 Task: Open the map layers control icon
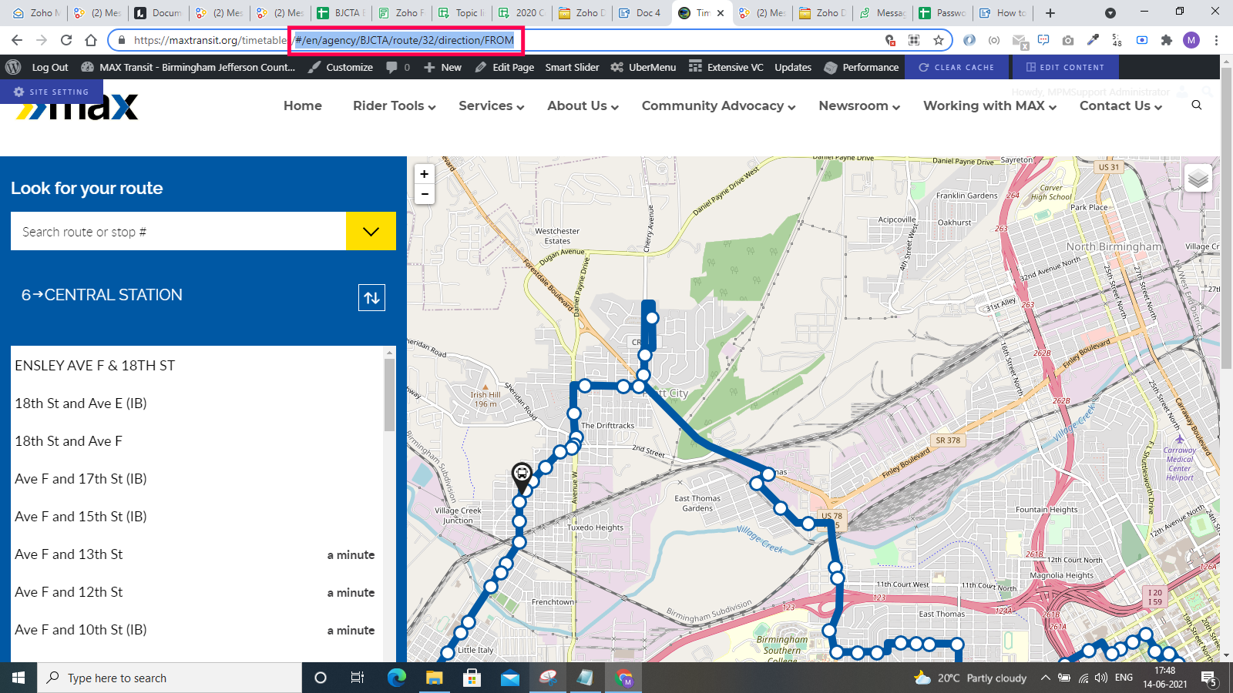pyautogui.click(x=1198, y=179)
